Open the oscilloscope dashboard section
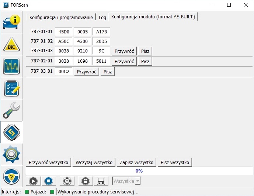This screenshot has width=254, height=196. 11,66
